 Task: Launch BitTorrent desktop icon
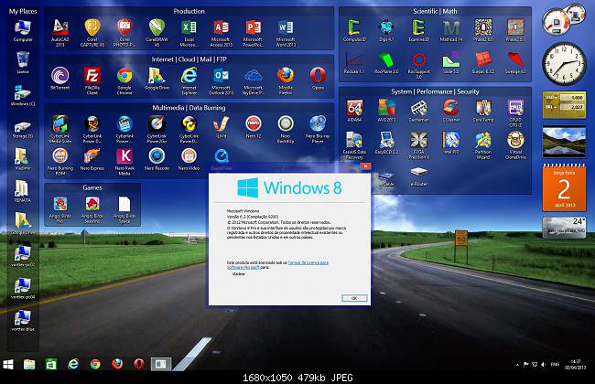coord(59,79)
